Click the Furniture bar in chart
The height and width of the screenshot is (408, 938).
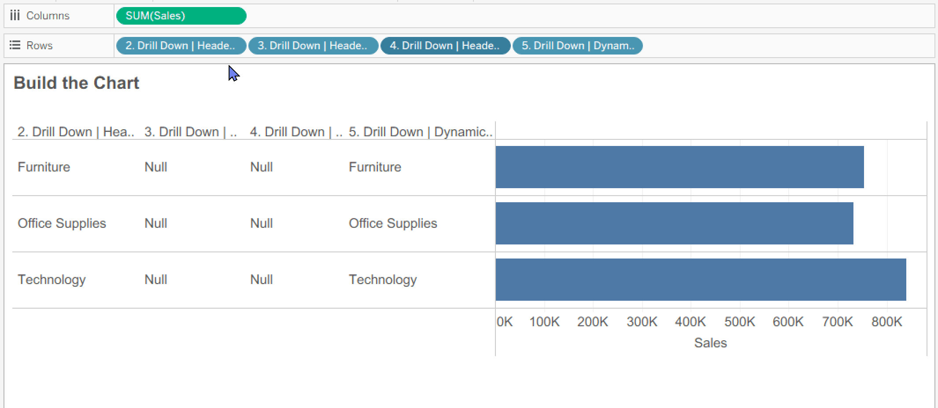[x=679, y=167]
